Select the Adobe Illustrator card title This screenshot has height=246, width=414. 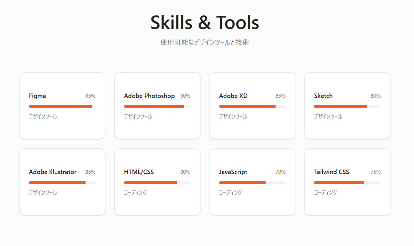[x=53, y=172]
